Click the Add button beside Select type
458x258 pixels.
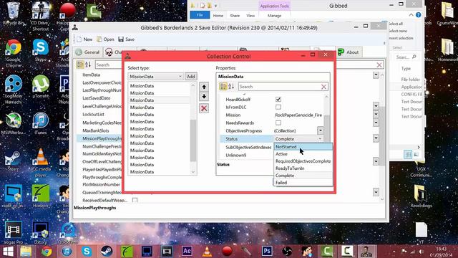tap(191, 77)
